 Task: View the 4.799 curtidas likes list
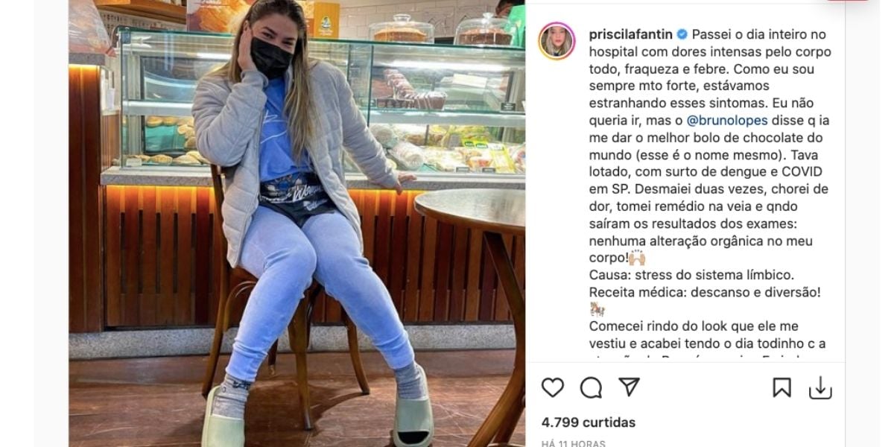point(589,422)
